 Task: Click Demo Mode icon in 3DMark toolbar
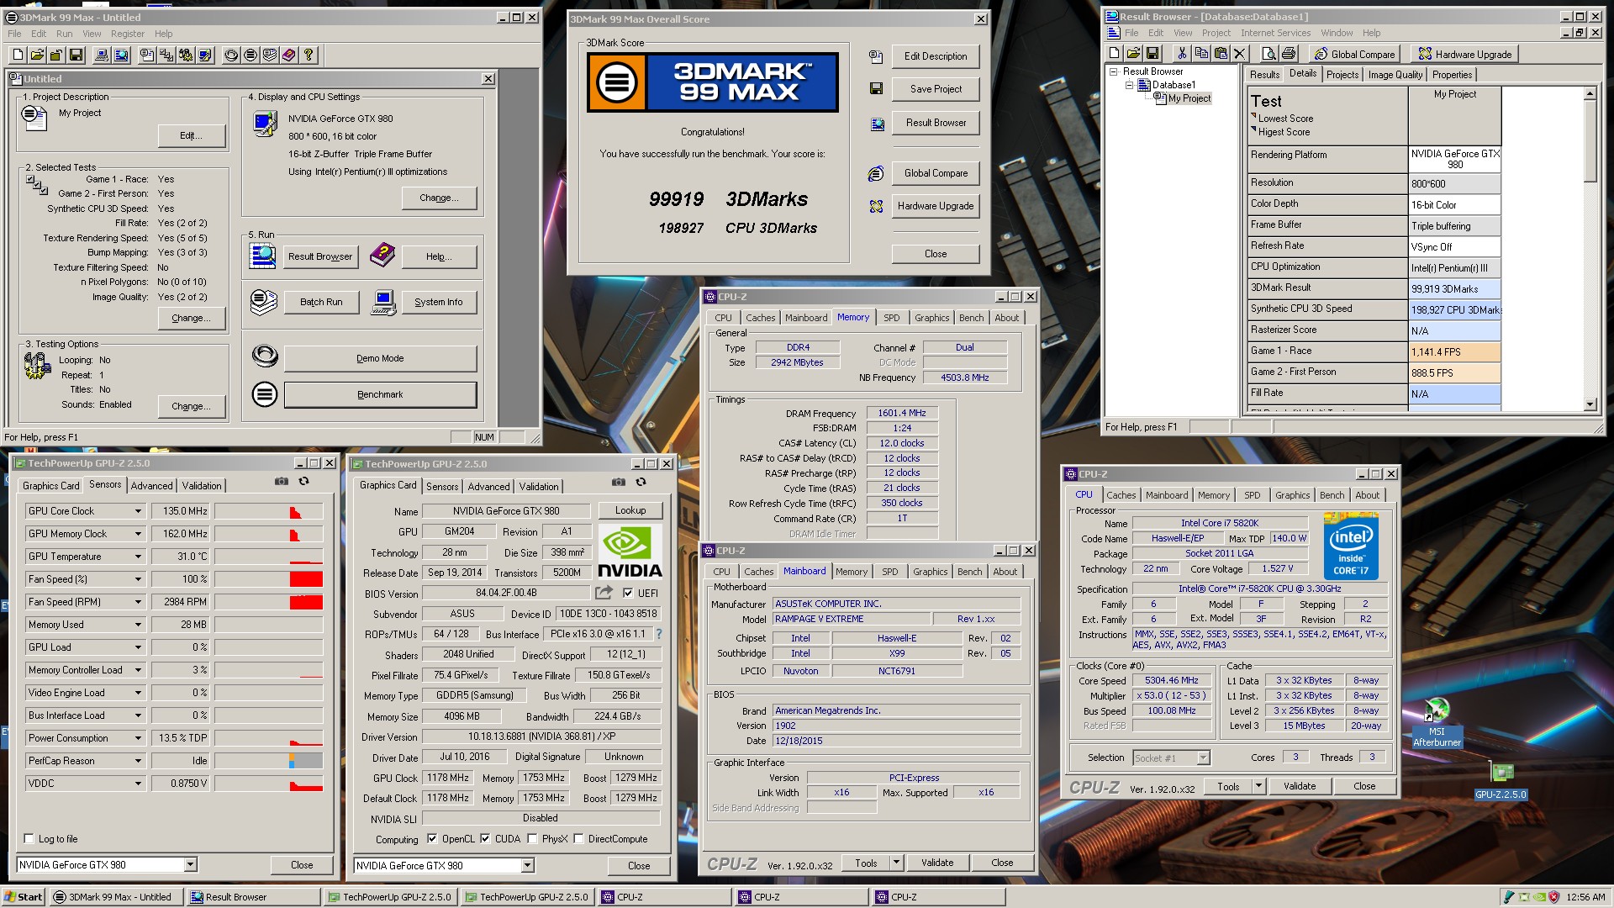(x=231, y=55)
